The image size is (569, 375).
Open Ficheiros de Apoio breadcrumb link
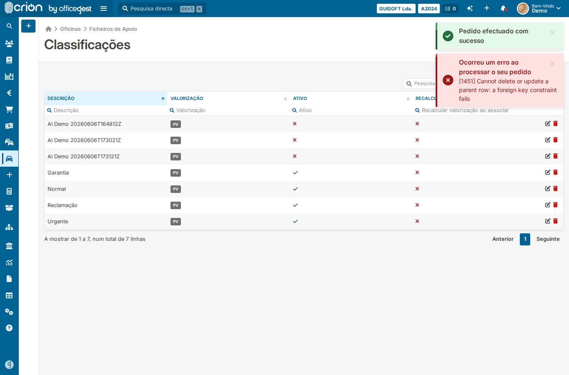[113, 29]
